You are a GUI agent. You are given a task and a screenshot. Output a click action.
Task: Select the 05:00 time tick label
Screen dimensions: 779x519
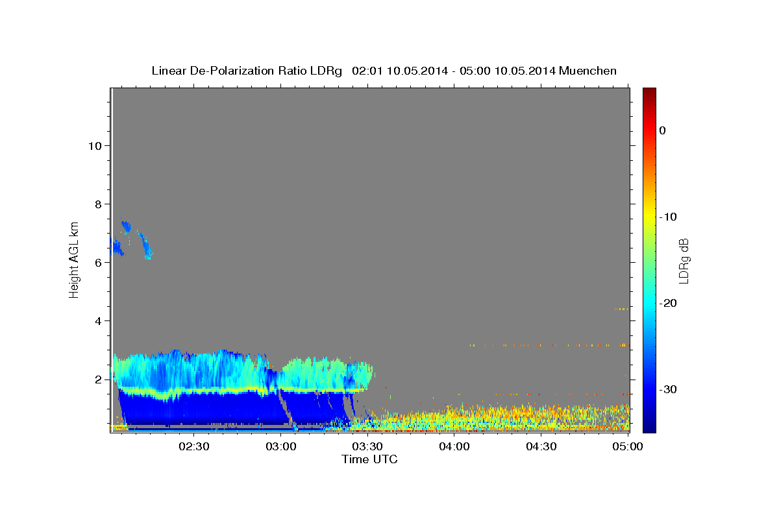(x=628, y=447)
